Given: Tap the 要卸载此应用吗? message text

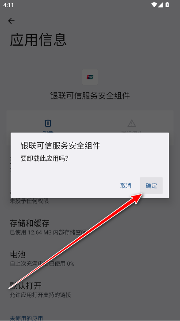Looking at the screenshot, I should (44, 158).
